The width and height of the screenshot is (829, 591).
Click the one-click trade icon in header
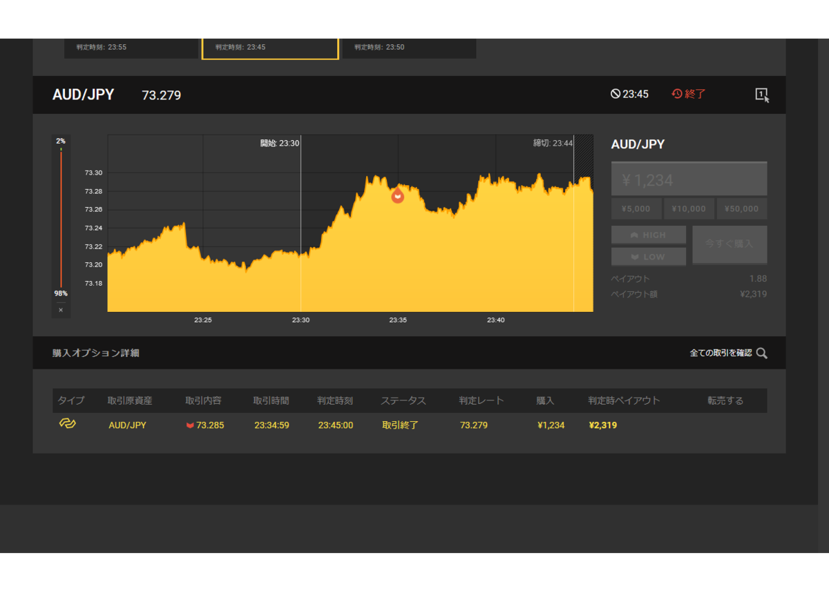click(762, 95)
